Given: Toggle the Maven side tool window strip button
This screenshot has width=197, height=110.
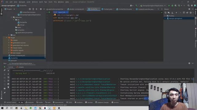Looking at the screenshot, I should [196, 12].
